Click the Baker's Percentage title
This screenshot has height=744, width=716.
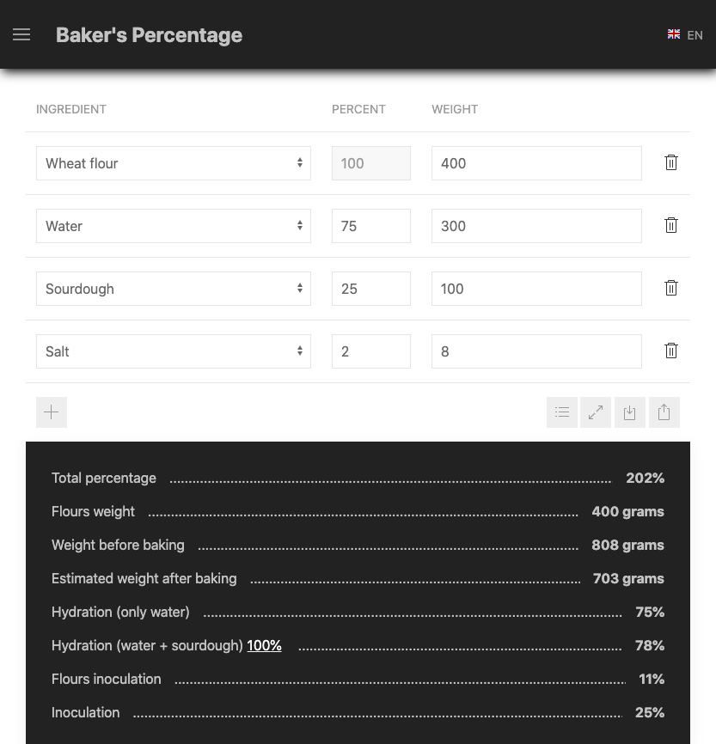149,35
